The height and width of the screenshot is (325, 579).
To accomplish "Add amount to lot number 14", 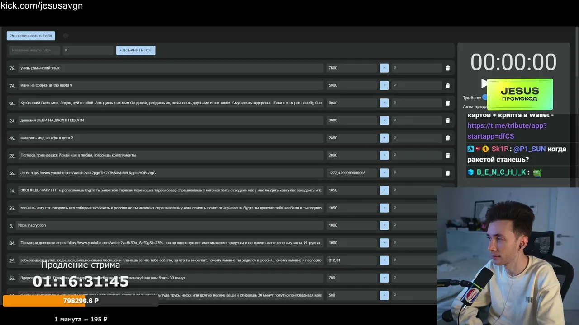I will (x=384, y=190).
